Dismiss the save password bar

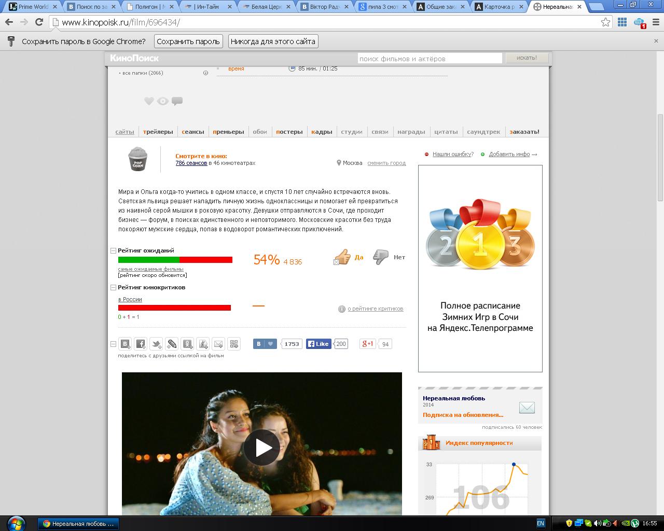pyautogui.click(x=656, y=41)
